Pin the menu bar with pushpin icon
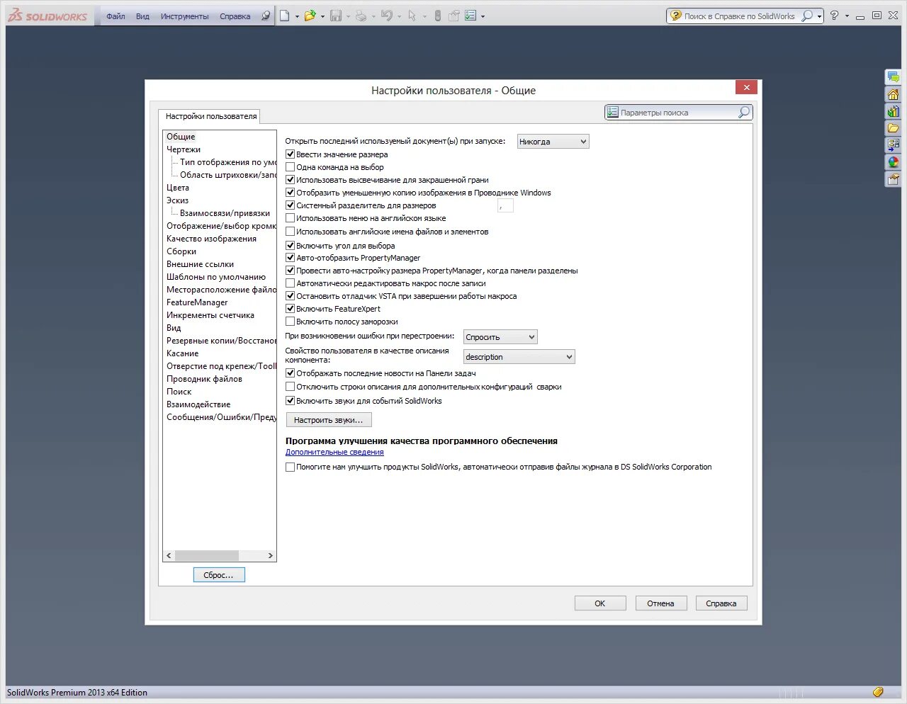 (266, 16)
